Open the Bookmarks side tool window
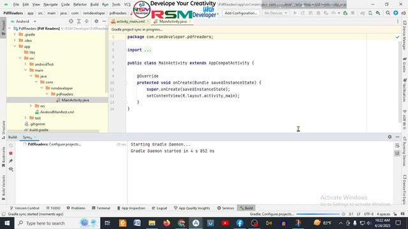The height and width of the screenshot is (229, 408). point(3,157)
